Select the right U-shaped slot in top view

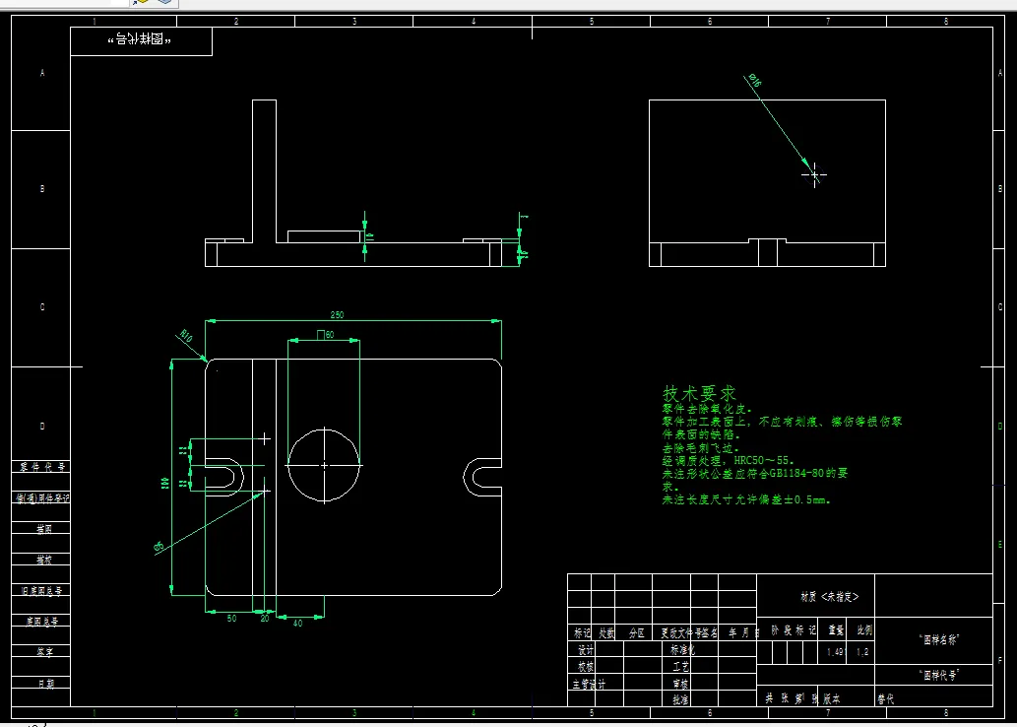483,477
